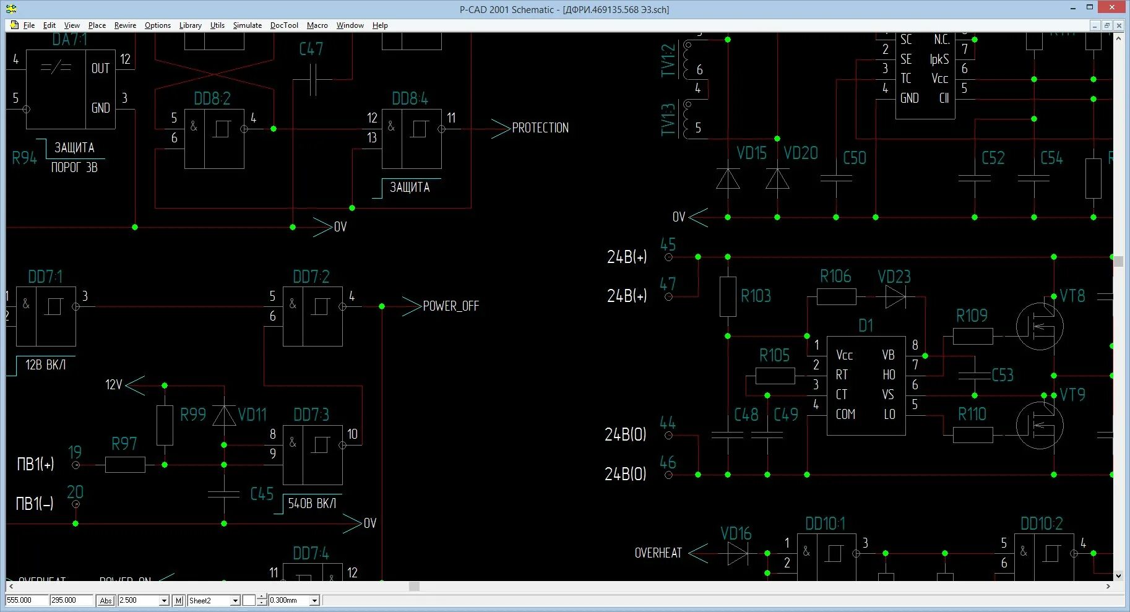Screen dimensions: 1130x612
Task: Click the stepper down arrow in status bar
Action: 262,603
